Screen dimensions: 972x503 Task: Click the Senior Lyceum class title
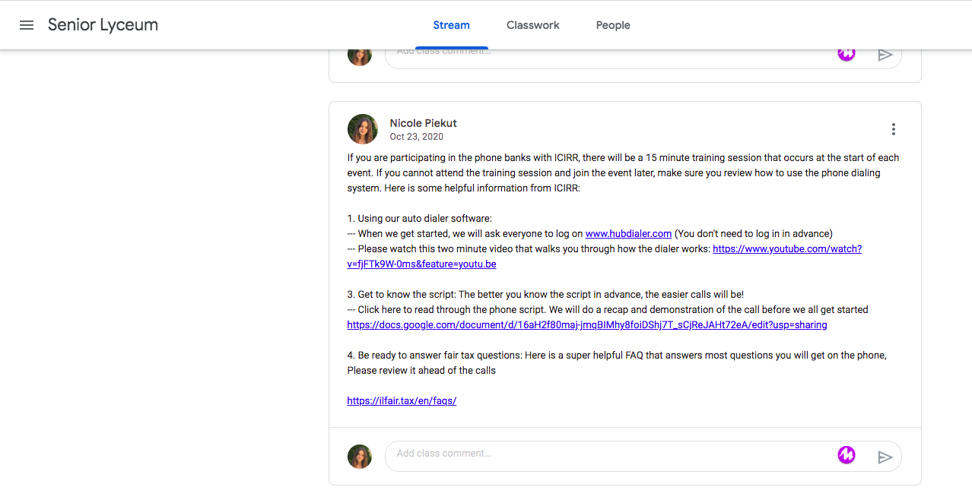point(103,25)
